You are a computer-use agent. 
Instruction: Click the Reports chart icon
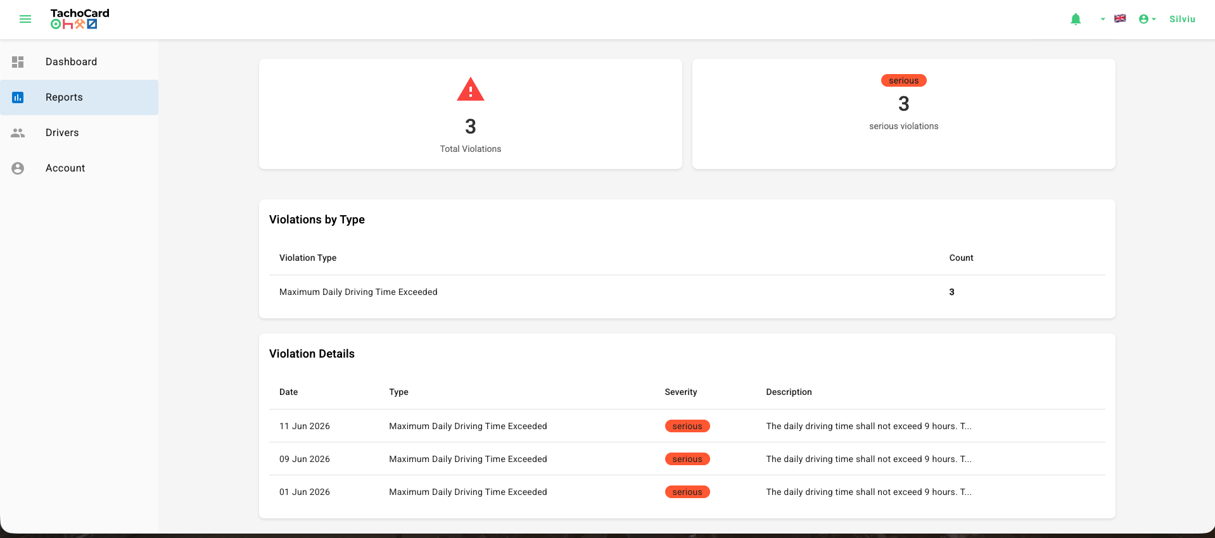point(18,97)
